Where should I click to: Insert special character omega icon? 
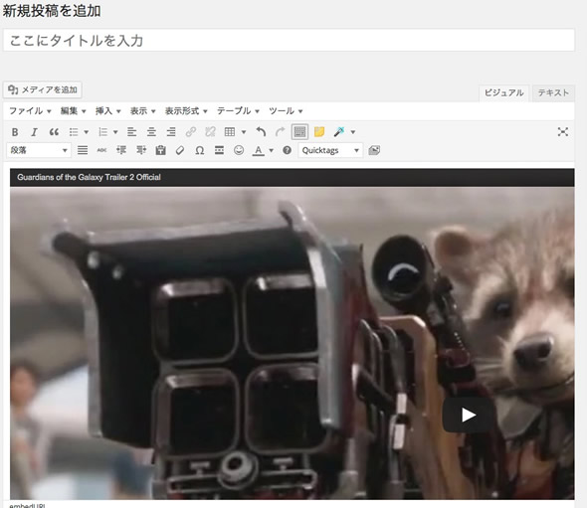click(x=200, y=150)
